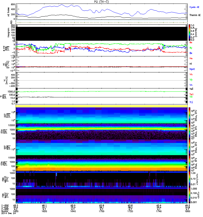Click the red Bz legend label

click(x=191, y=42)
